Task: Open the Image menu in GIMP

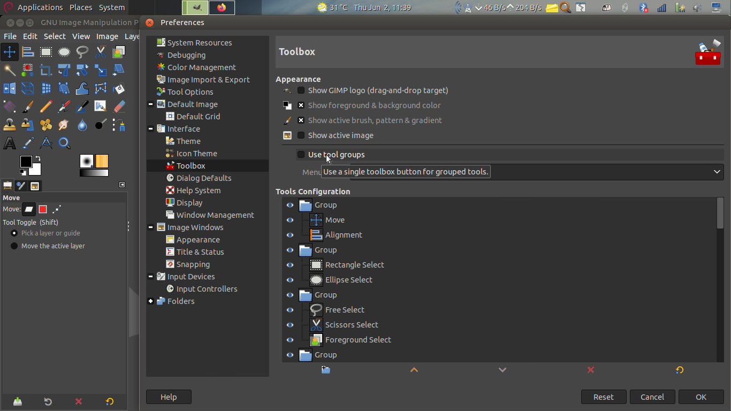Action: [x=107, y=36]
